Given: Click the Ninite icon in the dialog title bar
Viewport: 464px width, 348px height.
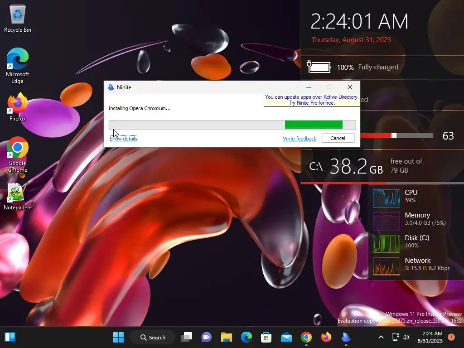Looking at the screenshot, I should (111, 87).
